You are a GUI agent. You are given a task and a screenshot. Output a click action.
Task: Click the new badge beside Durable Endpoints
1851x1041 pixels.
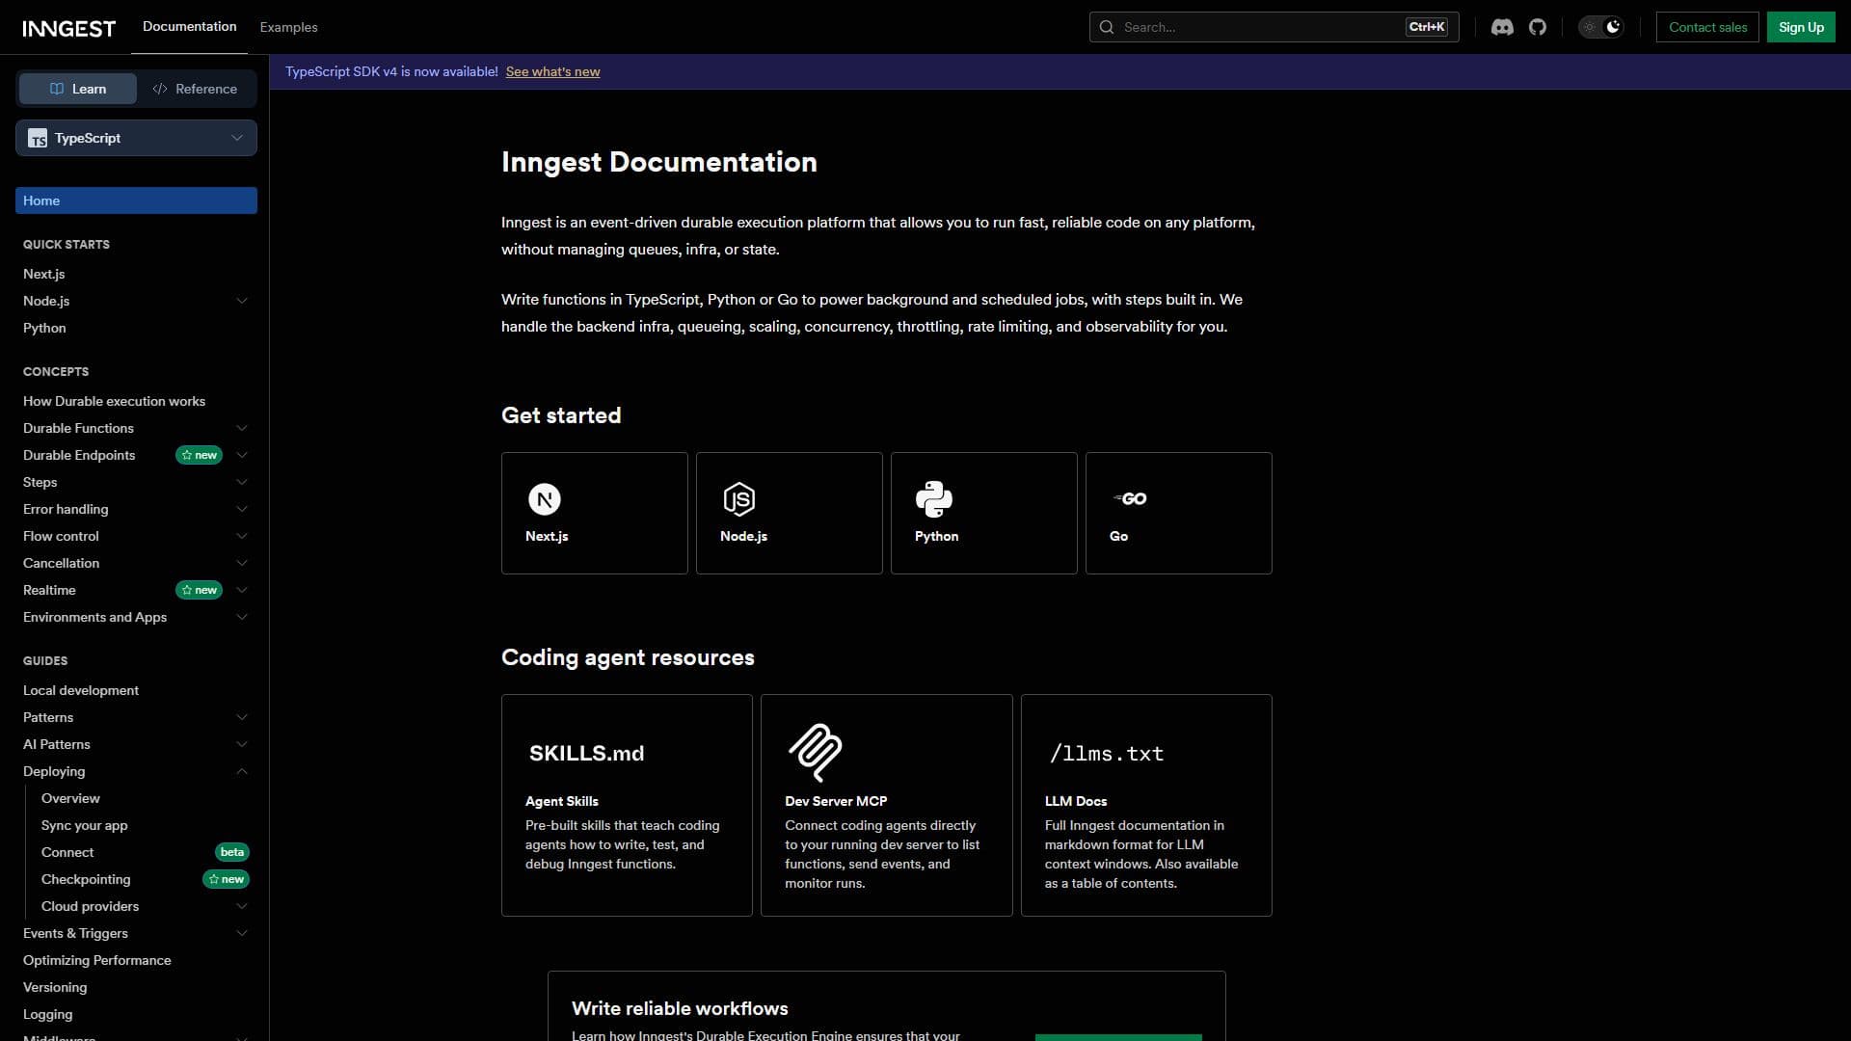coord(200,455)
